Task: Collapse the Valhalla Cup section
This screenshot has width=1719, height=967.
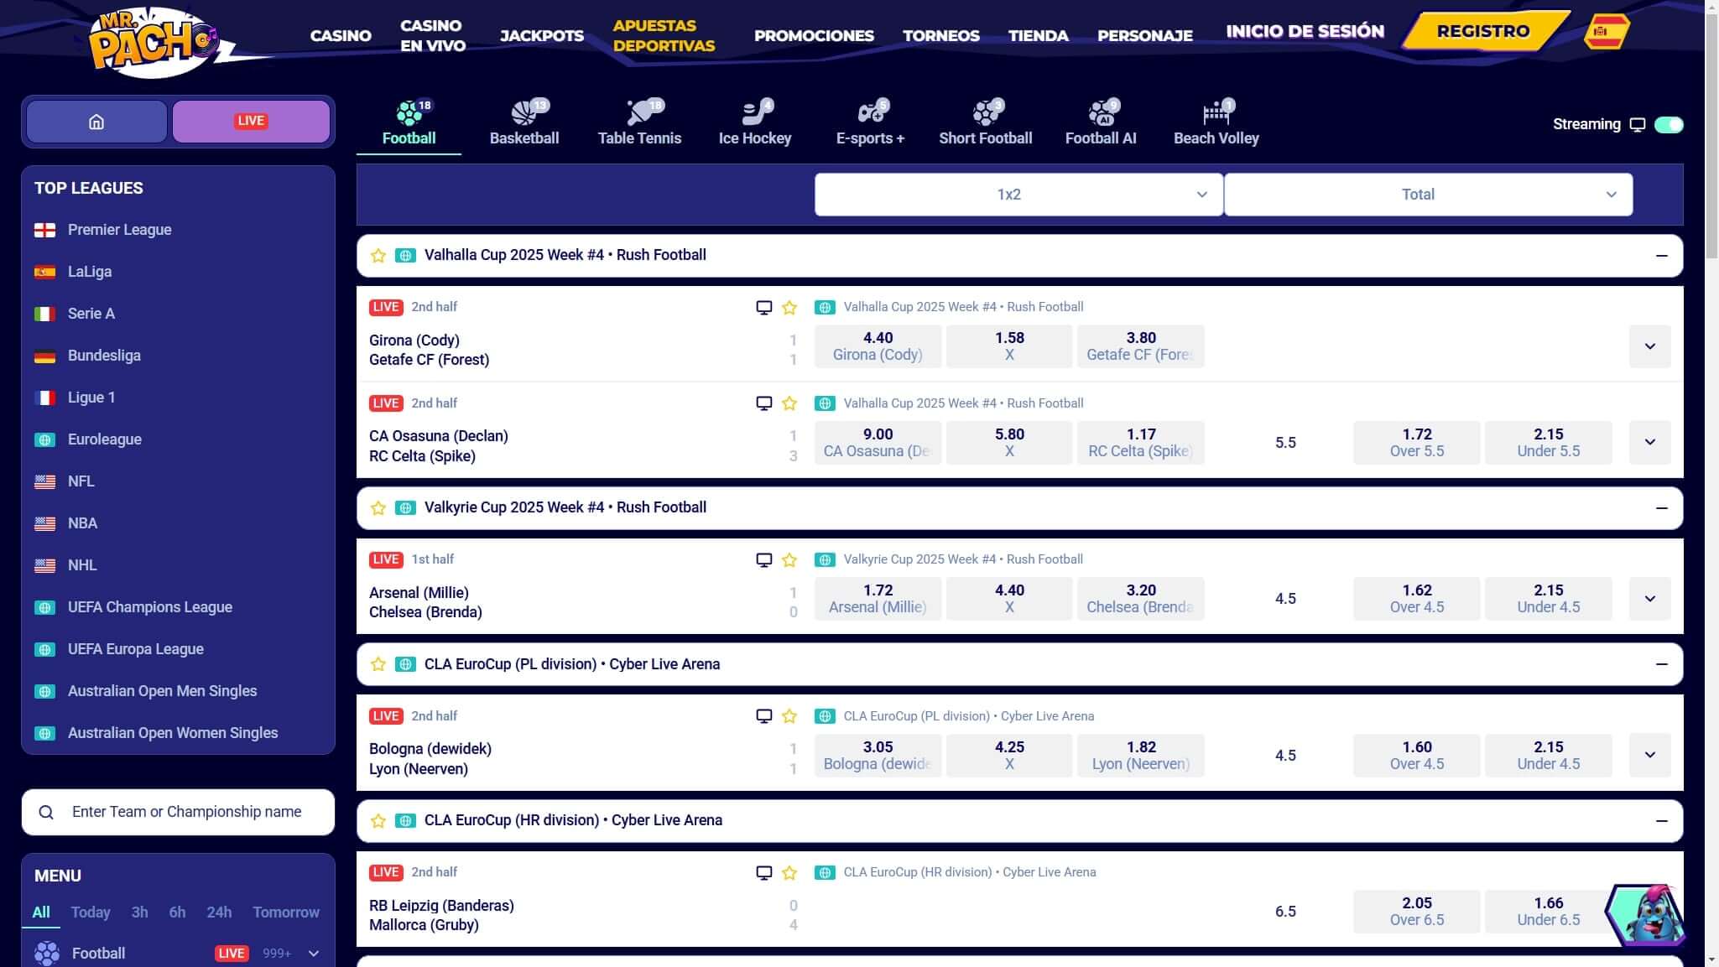Action: tap(1661, 256)
